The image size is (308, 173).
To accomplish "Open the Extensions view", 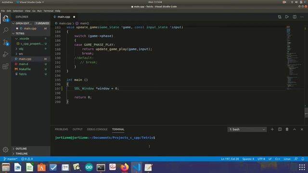I will click(5, 66).
